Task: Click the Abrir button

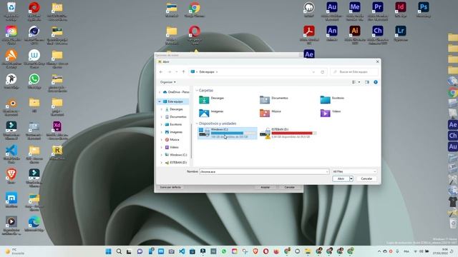Action: click(341, 178)
